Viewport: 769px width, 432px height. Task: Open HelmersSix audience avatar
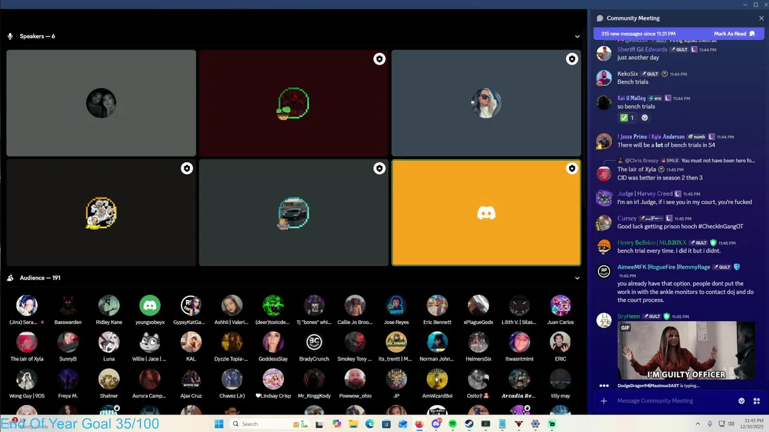[478, 342]
